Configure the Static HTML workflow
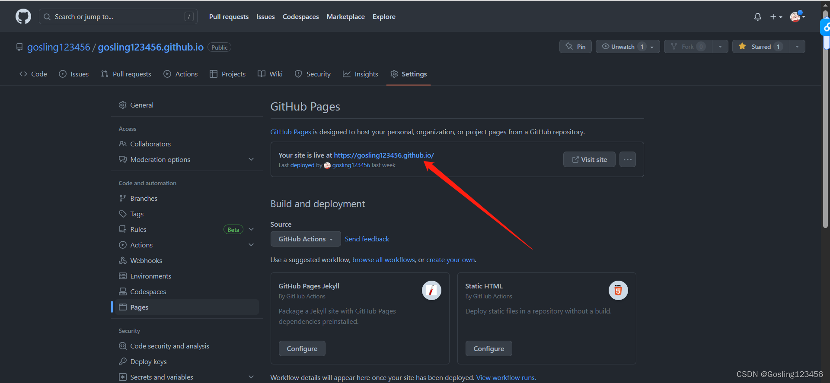 [x=489, y=348]
